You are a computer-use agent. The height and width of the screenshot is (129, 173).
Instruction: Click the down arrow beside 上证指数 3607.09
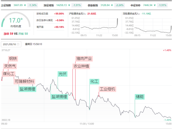pyautogui.click(x=25, y=5)
